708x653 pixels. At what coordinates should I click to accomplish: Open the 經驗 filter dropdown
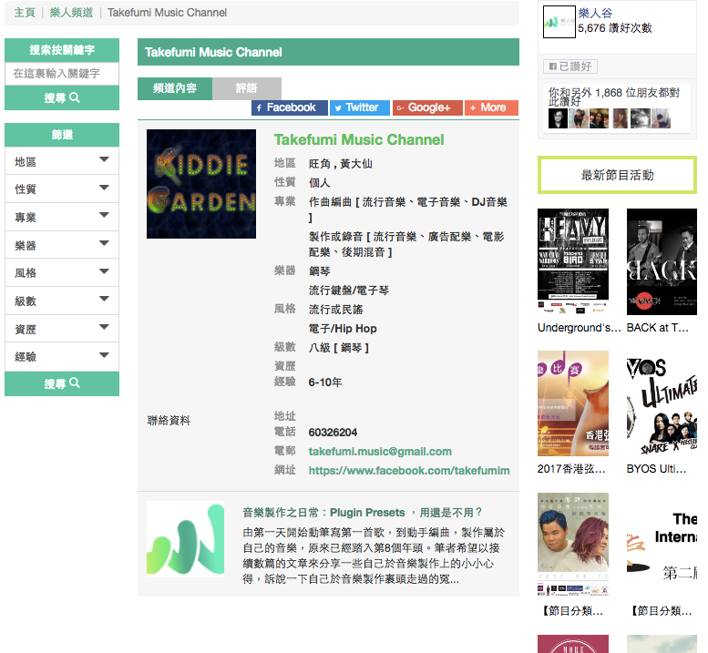(x=62, y=357)
